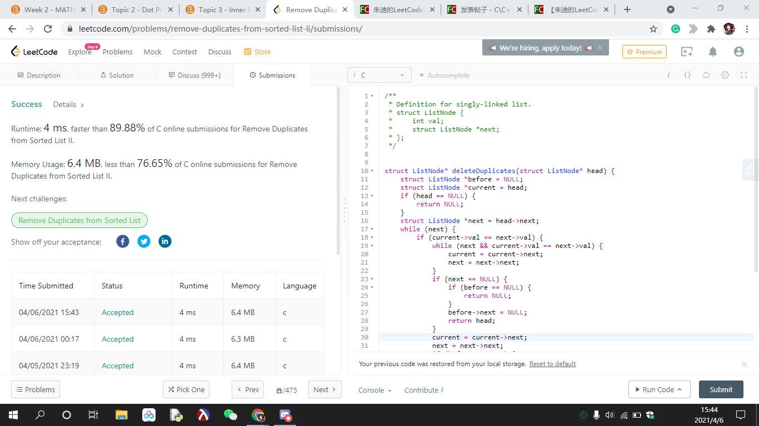Viewport: 759px width, 426px height.
Task: Open Chrome tab search dropdown
Action: tap(671, 9)
